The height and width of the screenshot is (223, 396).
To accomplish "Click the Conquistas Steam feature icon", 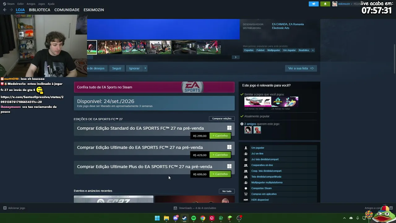I will coord(246,188).
